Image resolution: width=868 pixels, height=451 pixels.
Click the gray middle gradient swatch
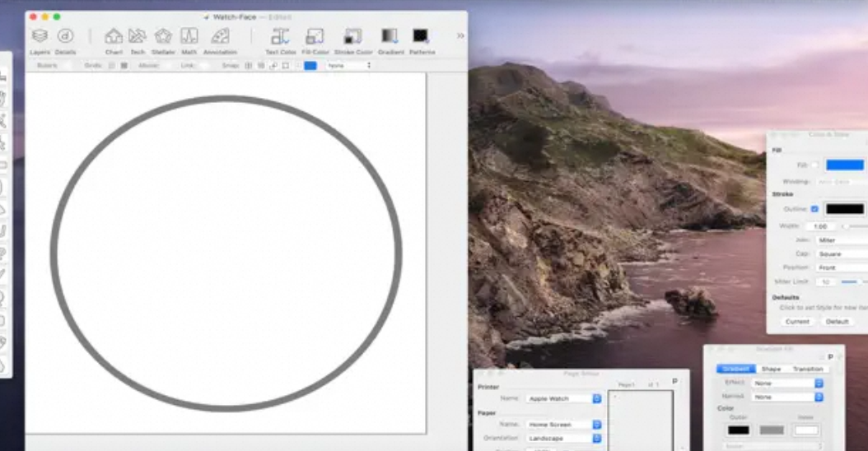coord(772,430)
